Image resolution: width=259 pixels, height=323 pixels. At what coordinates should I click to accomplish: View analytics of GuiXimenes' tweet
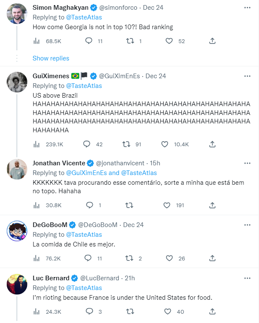pyautogui.click(x=37, y=144)
